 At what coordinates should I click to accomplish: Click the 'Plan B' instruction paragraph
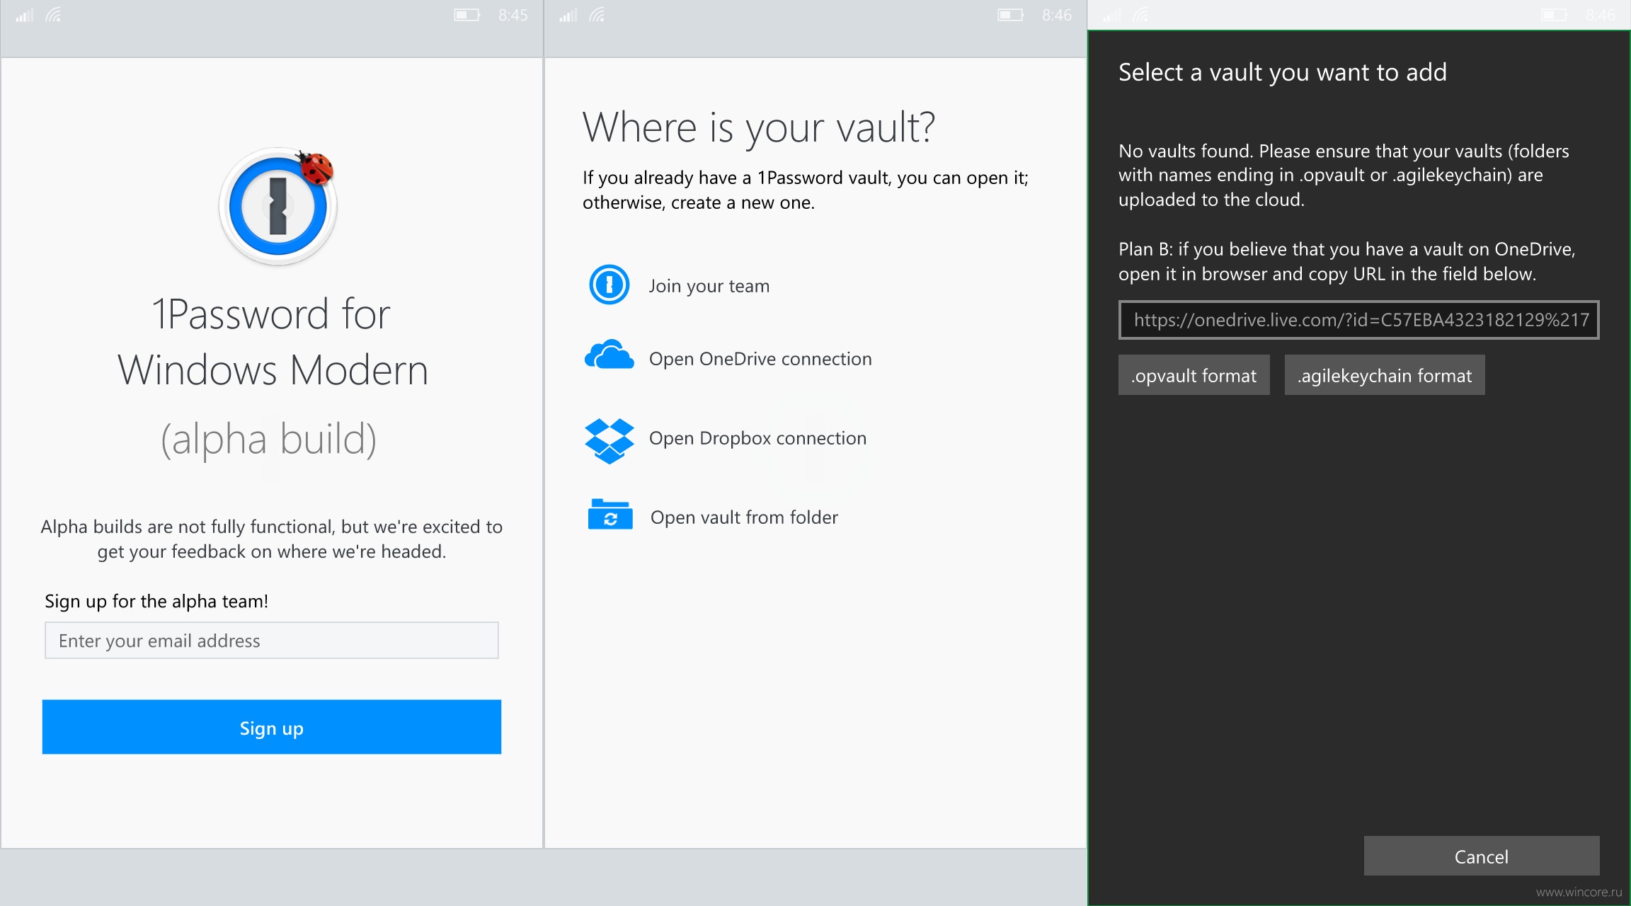point(1346,261)
